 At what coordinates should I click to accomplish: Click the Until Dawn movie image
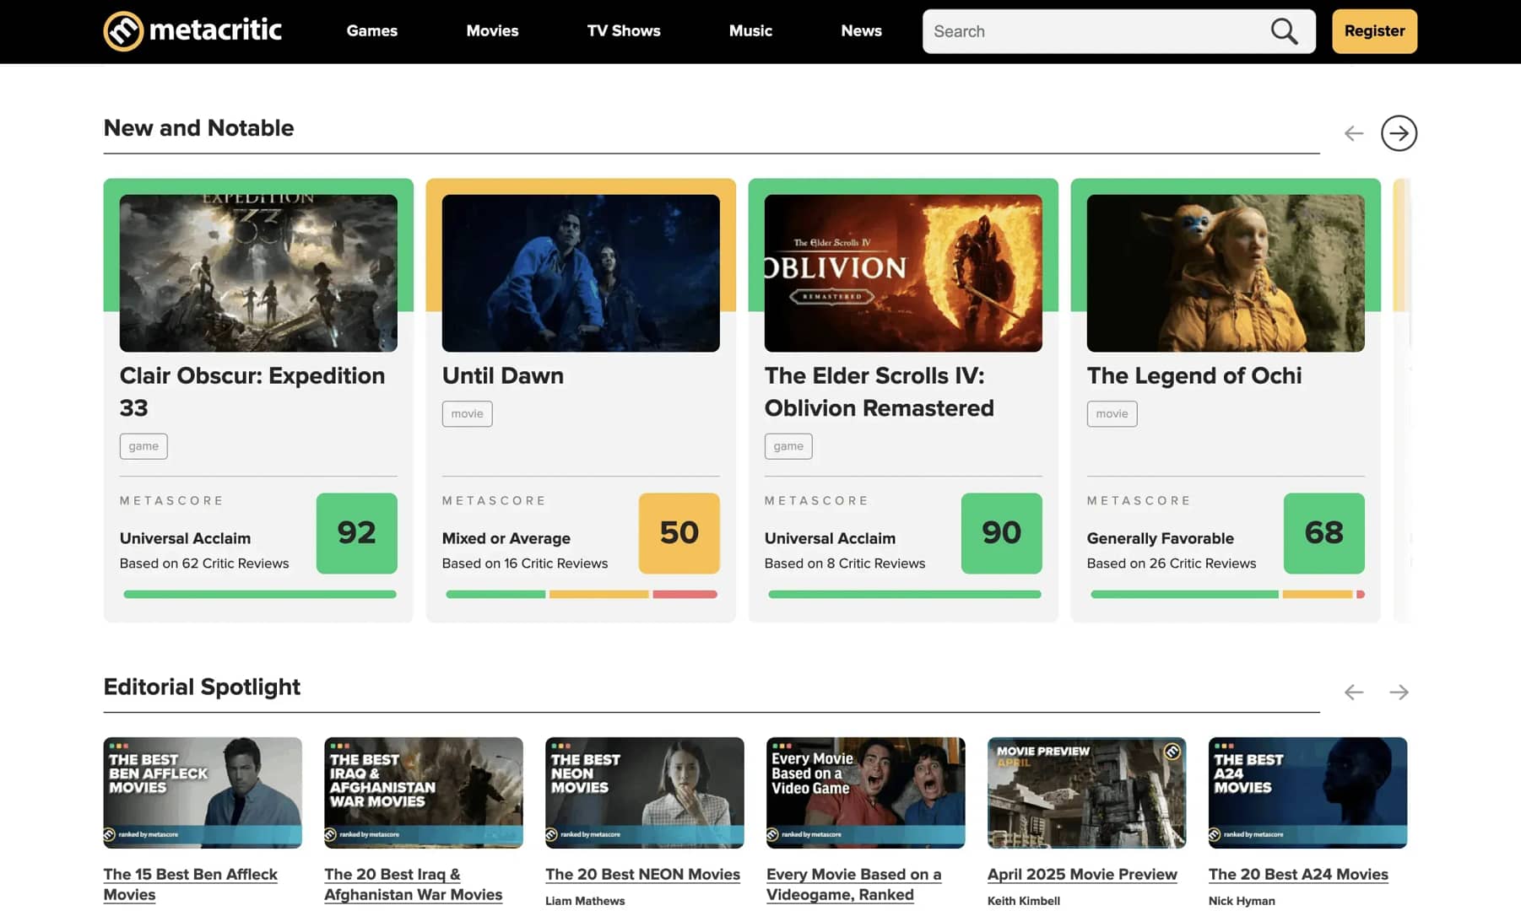(581, 273)
